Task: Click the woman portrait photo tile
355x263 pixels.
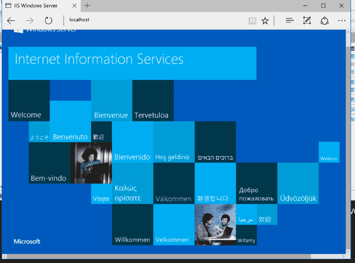Action: 91,163
